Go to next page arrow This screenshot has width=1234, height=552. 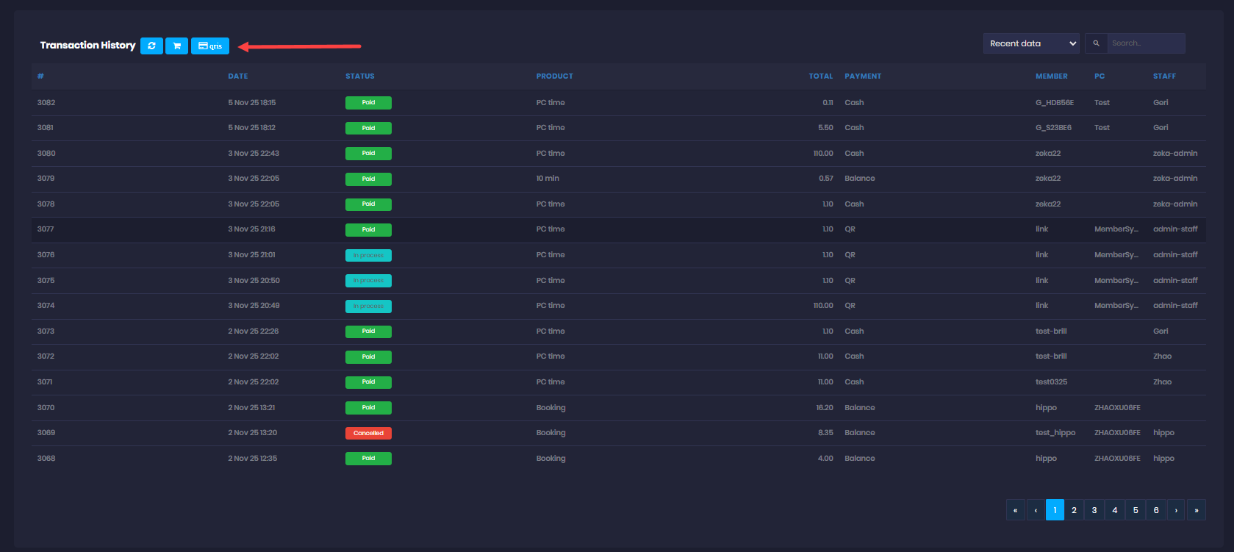click(x=1176, y=510)
